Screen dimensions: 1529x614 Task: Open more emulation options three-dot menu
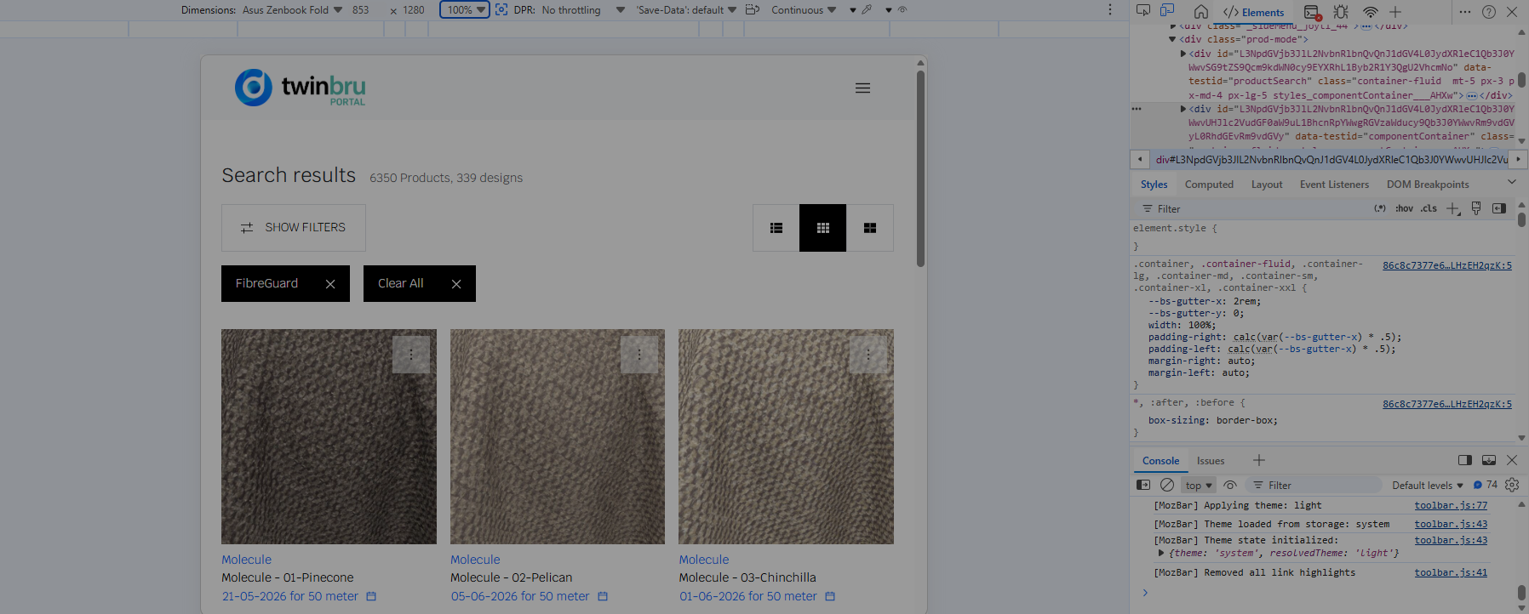pos(1110,10)
